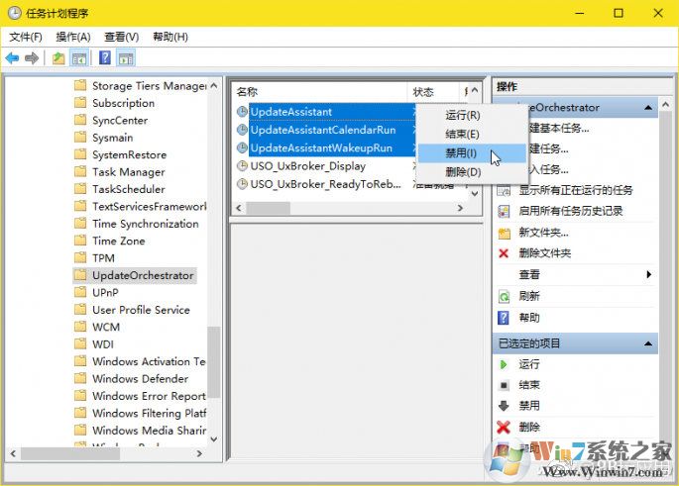Select the SystemRestore folder in tree
The height and width of the screenshot is (486, 679).
130,154
